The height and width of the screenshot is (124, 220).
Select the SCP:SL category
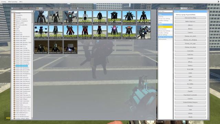point(18,31)
